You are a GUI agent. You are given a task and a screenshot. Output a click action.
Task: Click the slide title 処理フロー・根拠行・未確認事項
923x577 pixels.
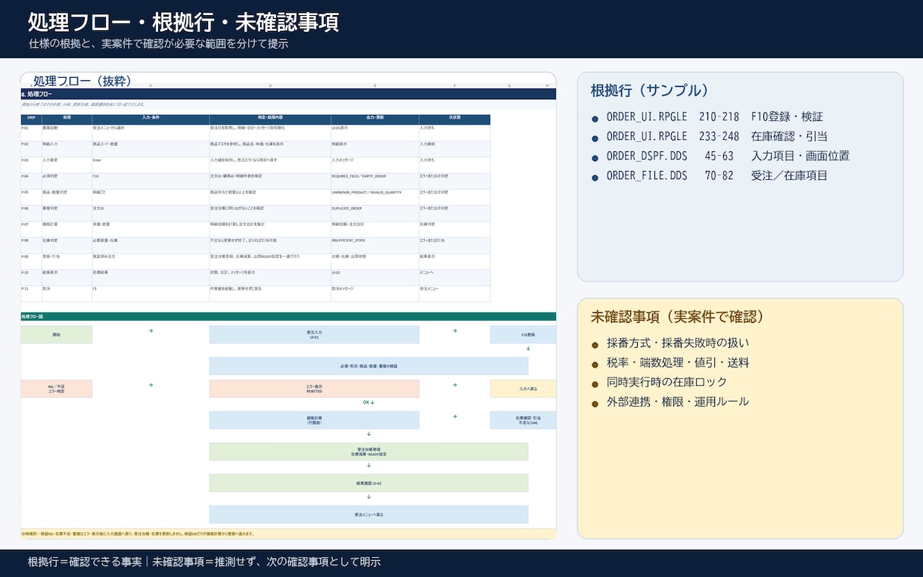point(183,22)
